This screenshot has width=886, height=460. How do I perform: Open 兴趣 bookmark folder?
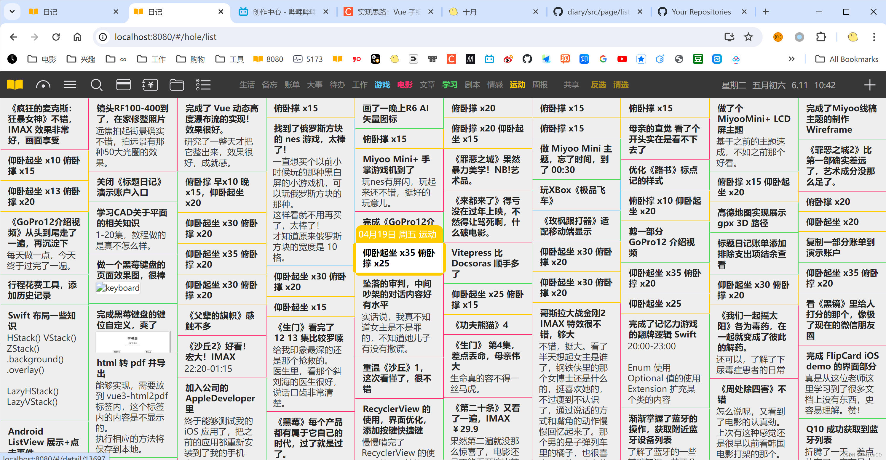81,59
